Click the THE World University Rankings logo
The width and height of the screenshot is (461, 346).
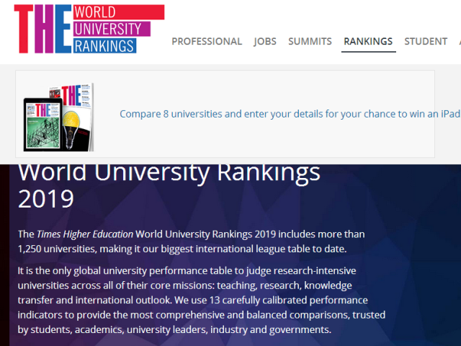(89, 29)
